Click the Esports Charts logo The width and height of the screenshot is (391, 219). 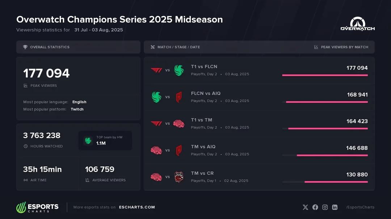(37, 207)
